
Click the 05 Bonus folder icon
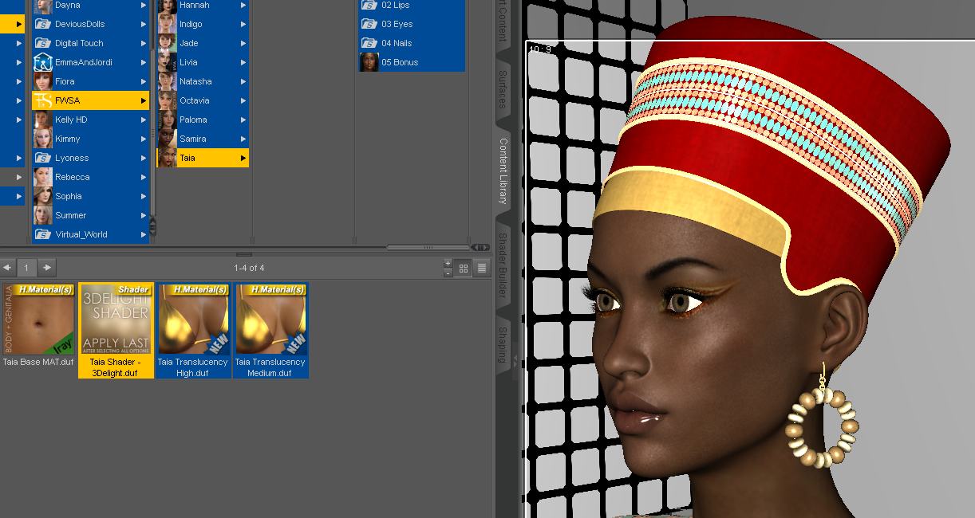369,62
